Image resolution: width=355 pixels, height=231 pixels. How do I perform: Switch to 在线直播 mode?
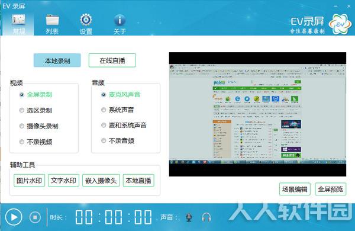point(112,60)
